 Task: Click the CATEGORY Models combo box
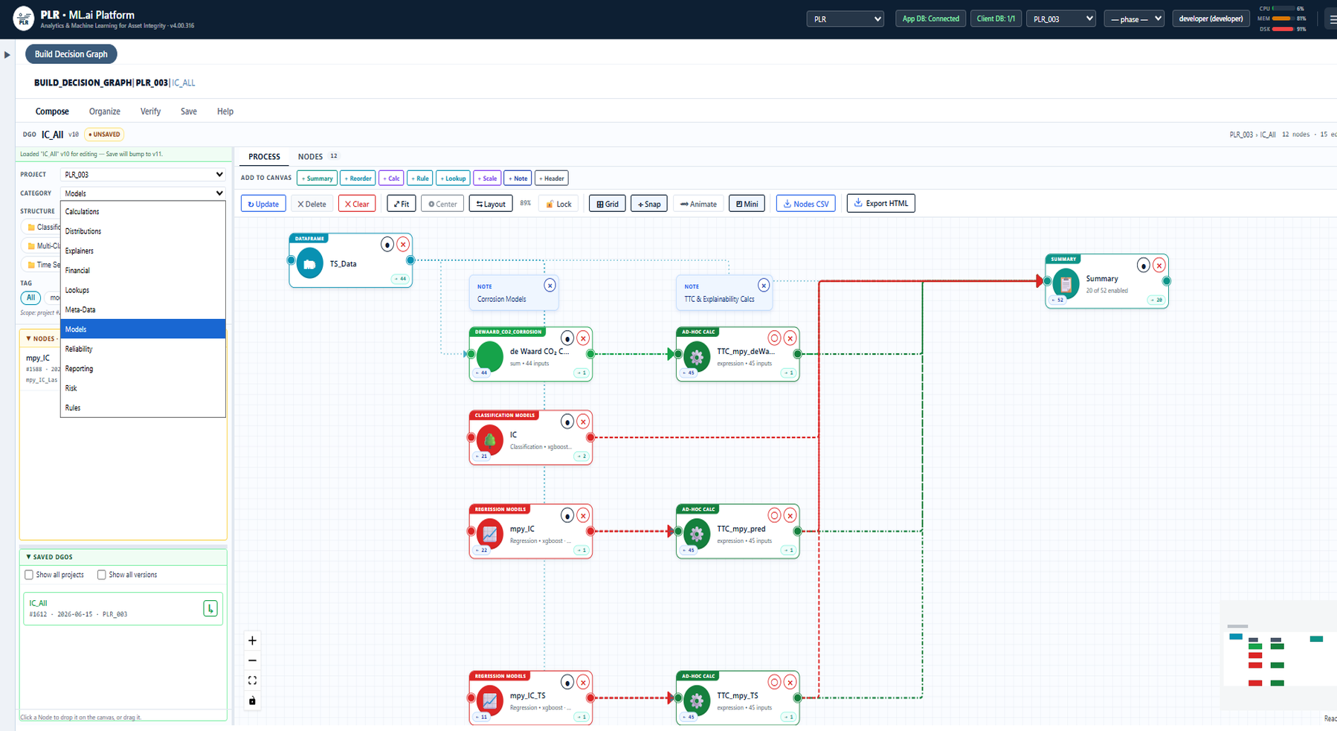coord(143,193)
